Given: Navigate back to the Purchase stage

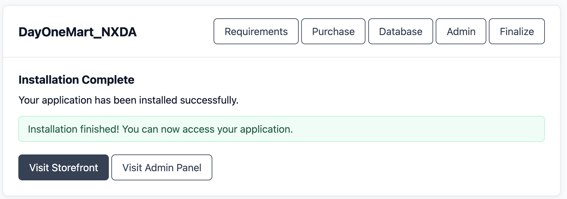Looking at the screenshot, I should pos(333,31).
